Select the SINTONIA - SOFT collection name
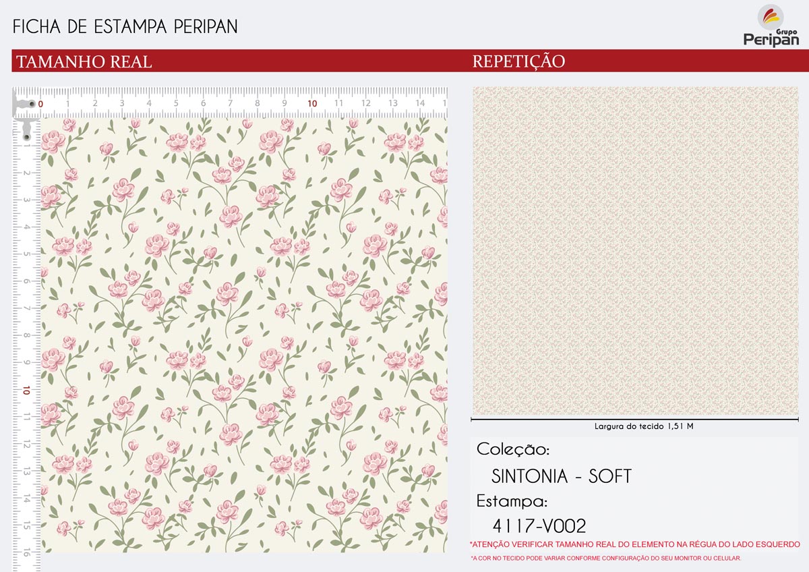 562,476
